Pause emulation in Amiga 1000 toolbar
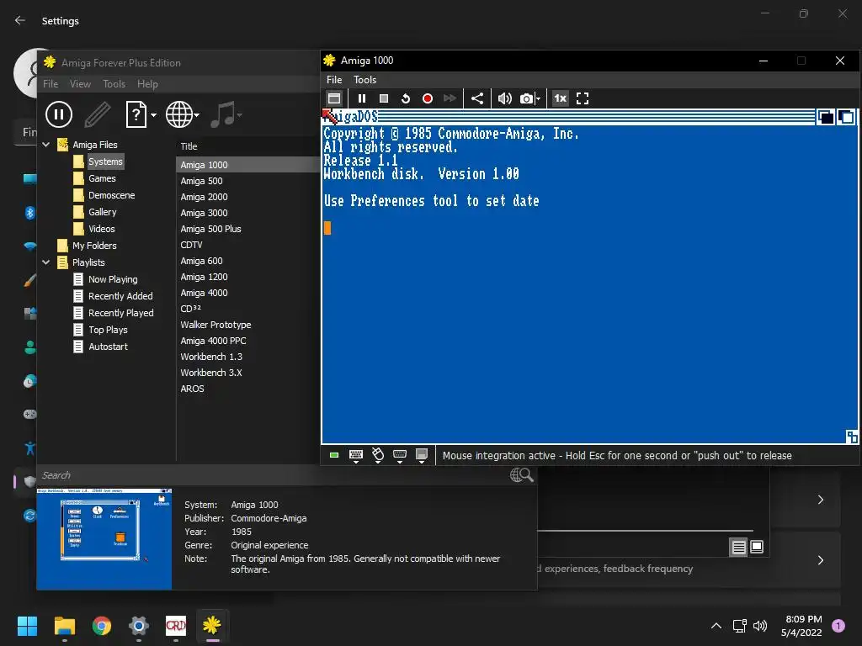 pyautogui.click(x=362, y=98)
